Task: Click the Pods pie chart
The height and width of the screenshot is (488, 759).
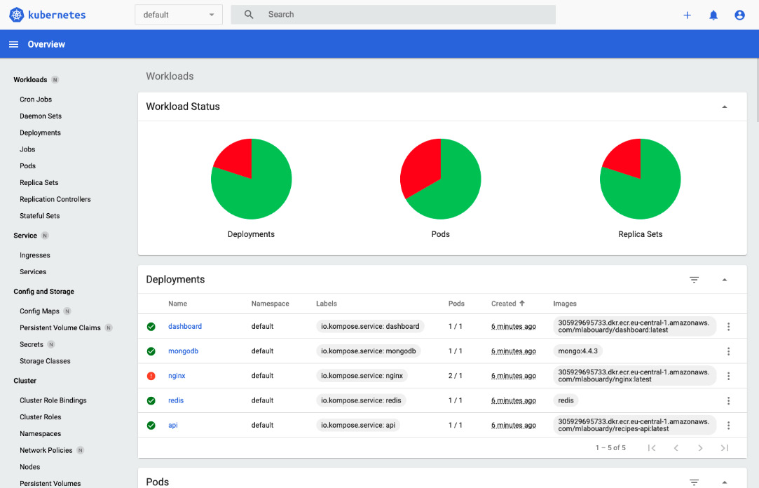Action: [441, 179]
